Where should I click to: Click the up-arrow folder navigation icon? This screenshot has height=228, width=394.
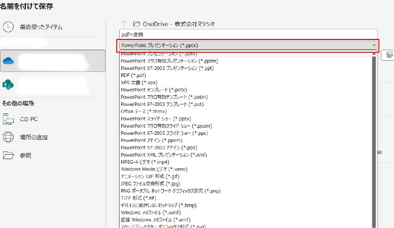(x=124, y=24)
